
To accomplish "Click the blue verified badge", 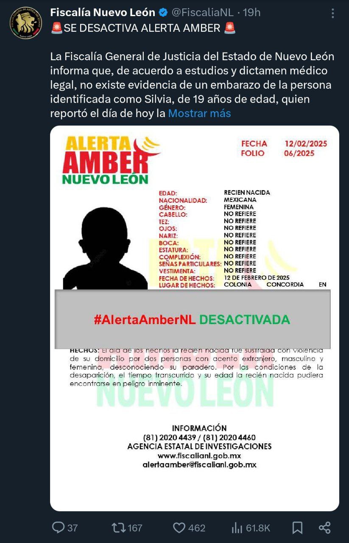I will coord(163,13).
